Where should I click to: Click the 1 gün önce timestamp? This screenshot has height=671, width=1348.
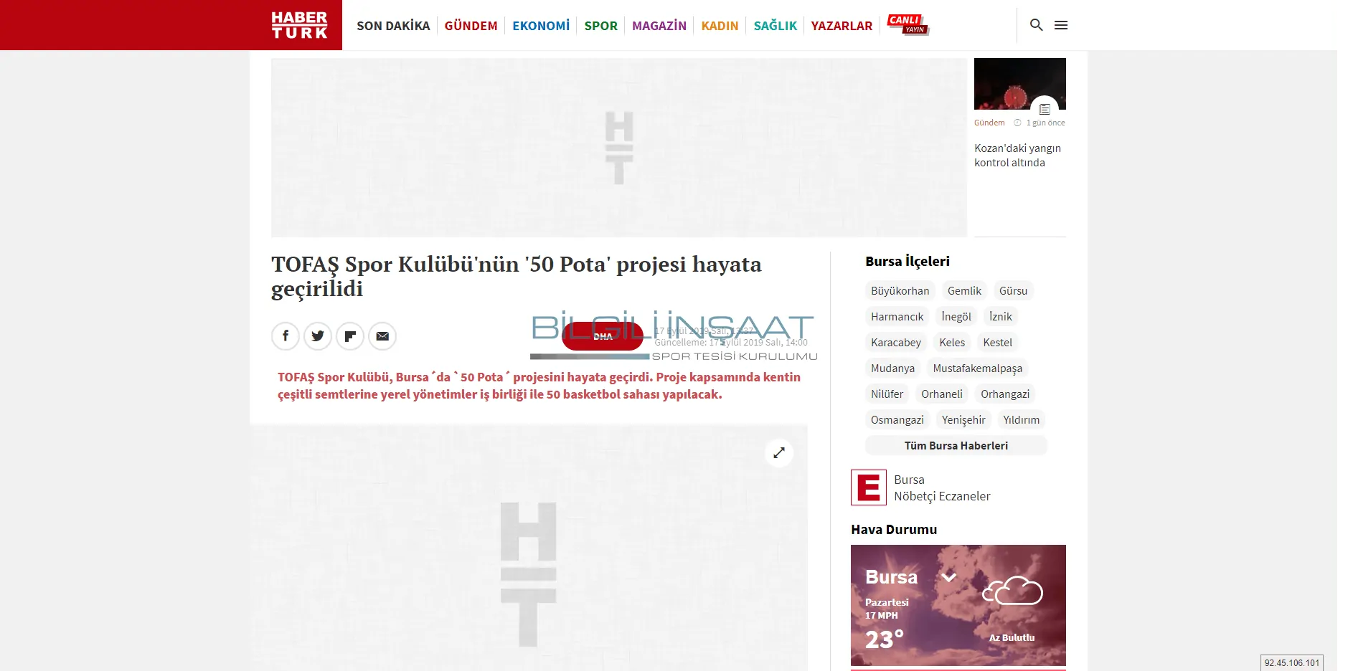pos(1045,123)
